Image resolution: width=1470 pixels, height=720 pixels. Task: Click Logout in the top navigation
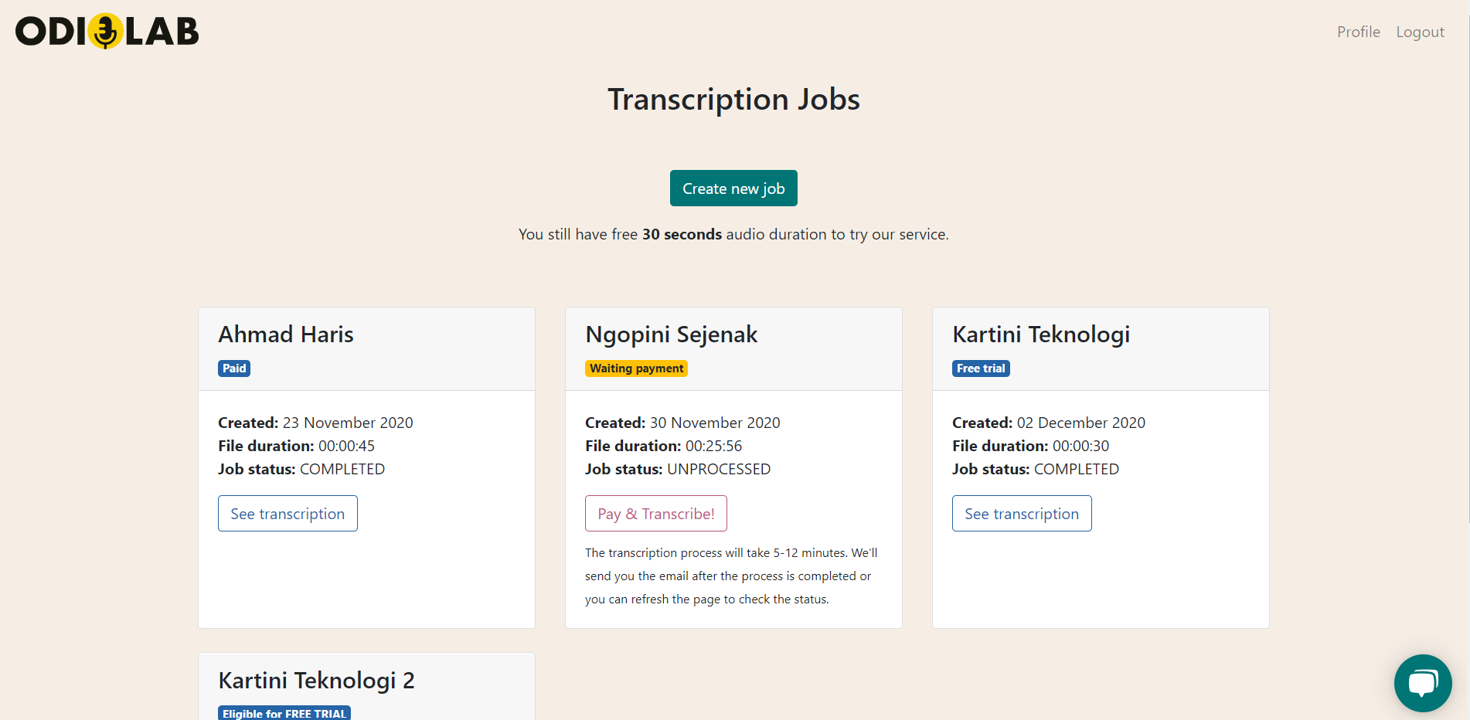tap(1420, 32)
